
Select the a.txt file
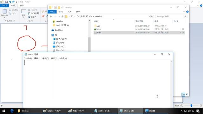coord(99,29)
